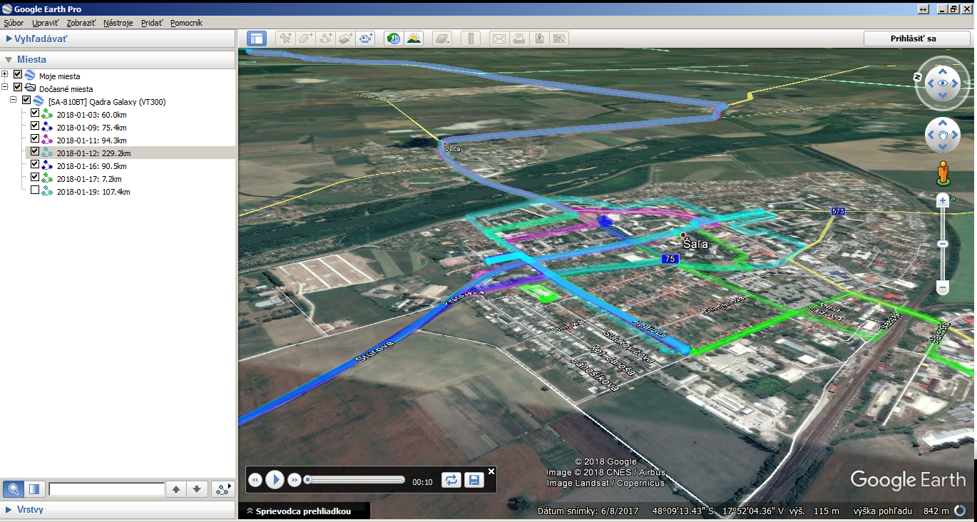The width and height of the screenshot is (977, 522).
Task: Click the Add Placemark toolbar icon
Action: pos(285,39)
